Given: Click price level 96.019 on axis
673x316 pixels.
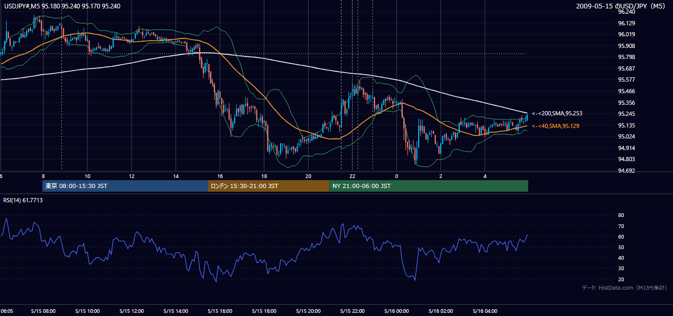Looking at the screenshot, I should click(626, 34).
